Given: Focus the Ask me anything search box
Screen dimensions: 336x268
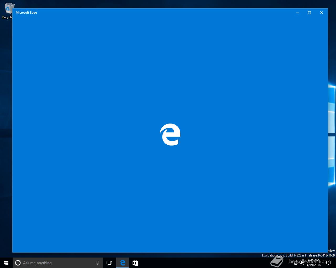Looking at the screenshot, I should (58, 263).
